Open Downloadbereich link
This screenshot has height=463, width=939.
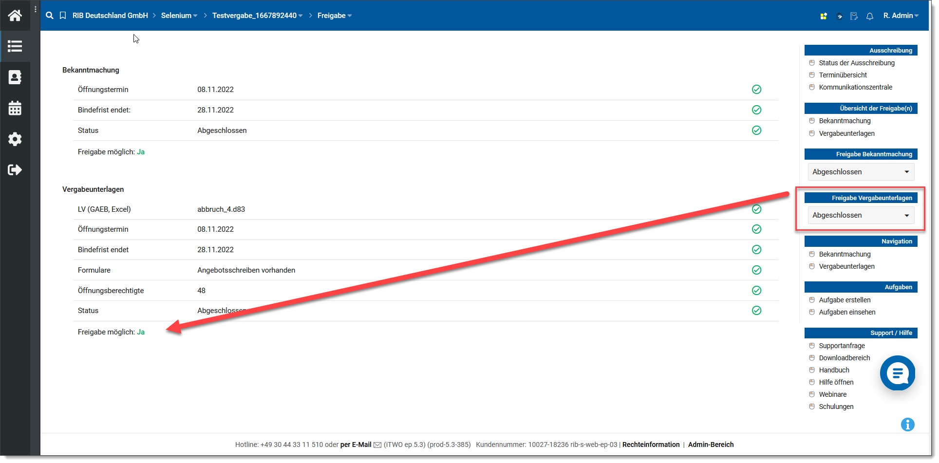pos(845,358)
